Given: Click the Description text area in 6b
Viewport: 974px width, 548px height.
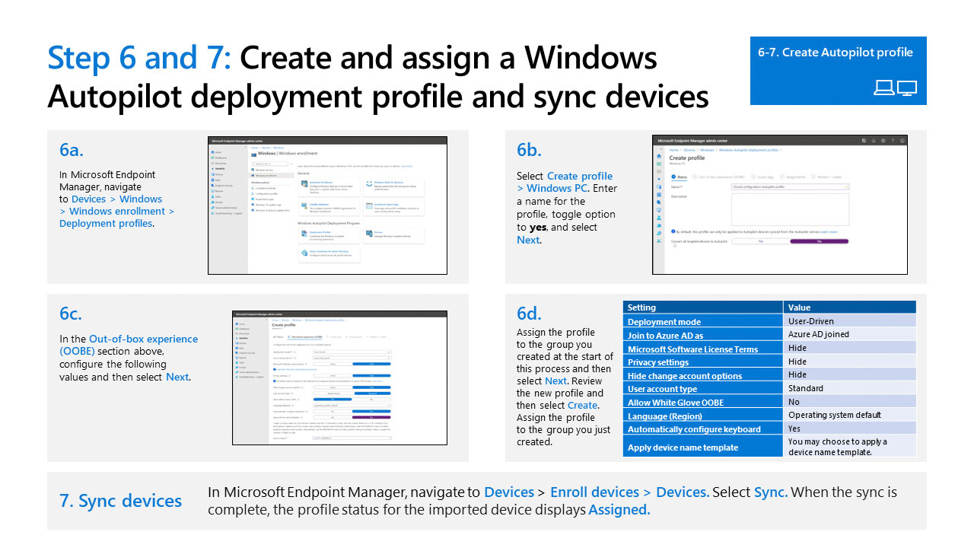Looking at the screenshot, I should (x=791, y=209).
